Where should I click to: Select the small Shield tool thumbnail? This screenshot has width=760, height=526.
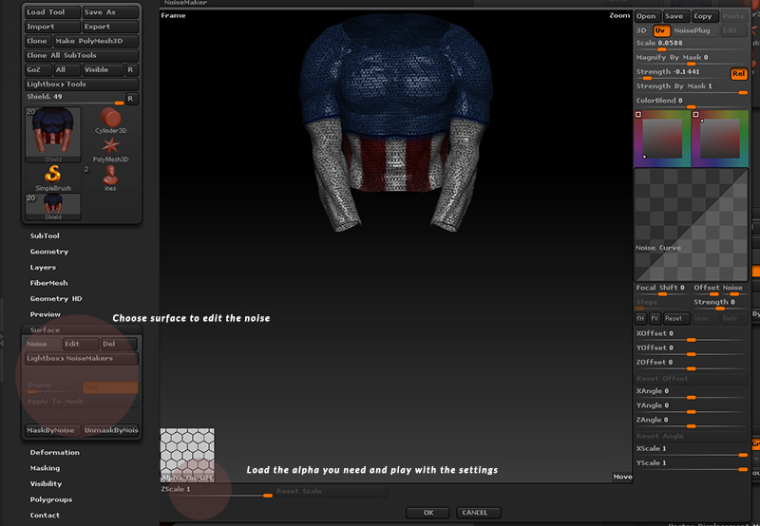53,206
